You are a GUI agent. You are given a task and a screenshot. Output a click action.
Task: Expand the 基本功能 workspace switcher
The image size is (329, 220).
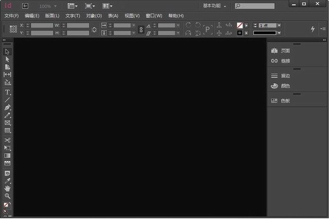coord(215,6)
